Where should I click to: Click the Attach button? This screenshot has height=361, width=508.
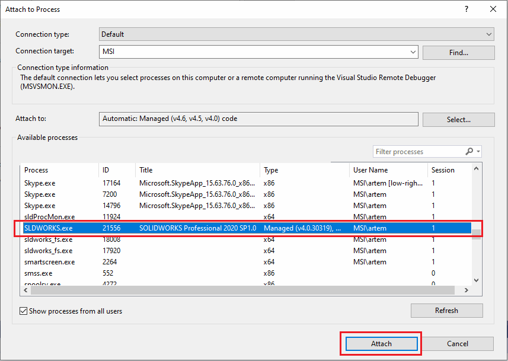381,343
